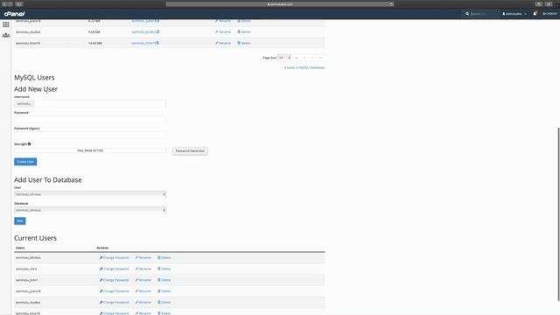Delete the chris user
This screenshot has width=560, height=315.
pos(164,269)
